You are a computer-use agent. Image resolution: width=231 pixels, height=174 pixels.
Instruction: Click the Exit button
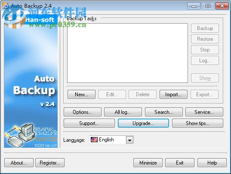pos(180,163)
